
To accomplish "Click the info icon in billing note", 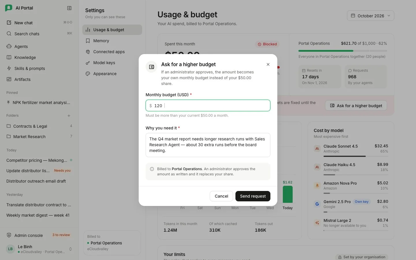I will coord(152,169).
